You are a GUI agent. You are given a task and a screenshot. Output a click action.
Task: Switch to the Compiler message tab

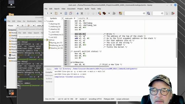pyautogui.click(x=49, y=72)
